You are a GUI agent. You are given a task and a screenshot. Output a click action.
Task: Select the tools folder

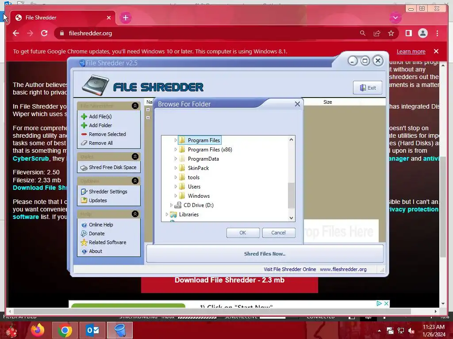pyautogui.click(x=194, y=177)
